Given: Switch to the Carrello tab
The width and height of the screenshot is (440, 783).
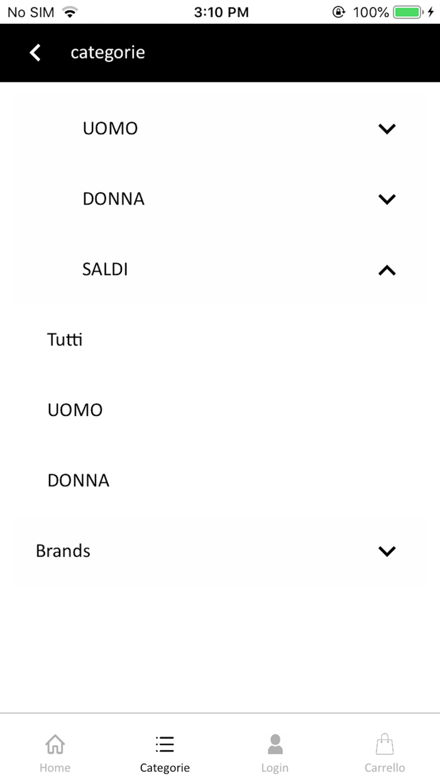Looking at the screenshot, I should 384,752.
